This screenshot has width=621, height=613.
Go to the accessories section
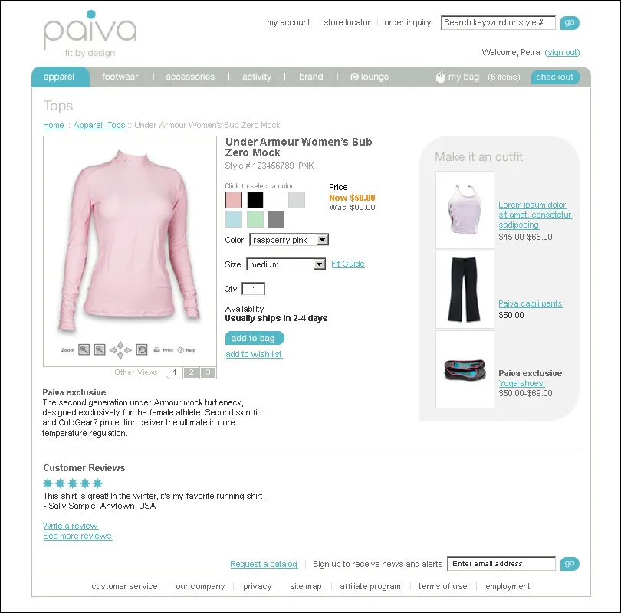[x=190, y=77]
